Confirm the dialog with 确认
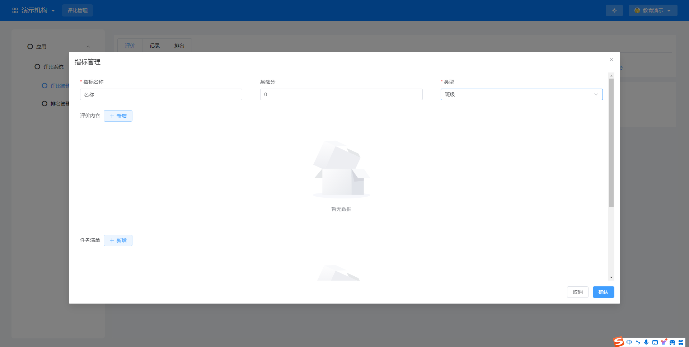Screen dimensions: 689x347 tap(604, 292)
